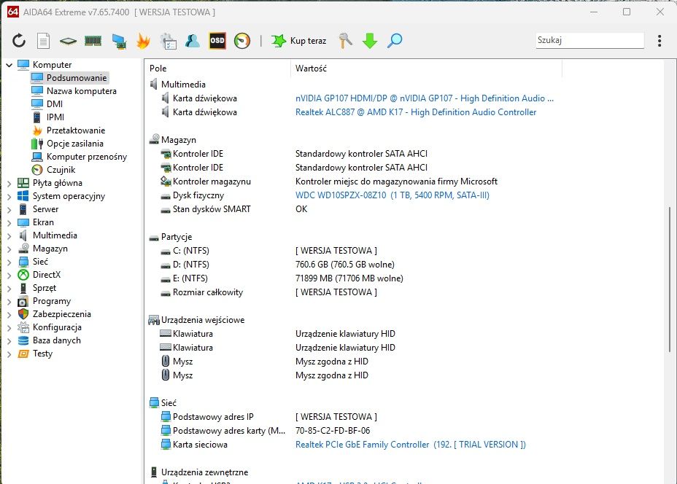The width and height of the screenshot is (677, 484).
Task: Open Realtek PCIe GbE Family Controller link
Action: pos(411,445)
